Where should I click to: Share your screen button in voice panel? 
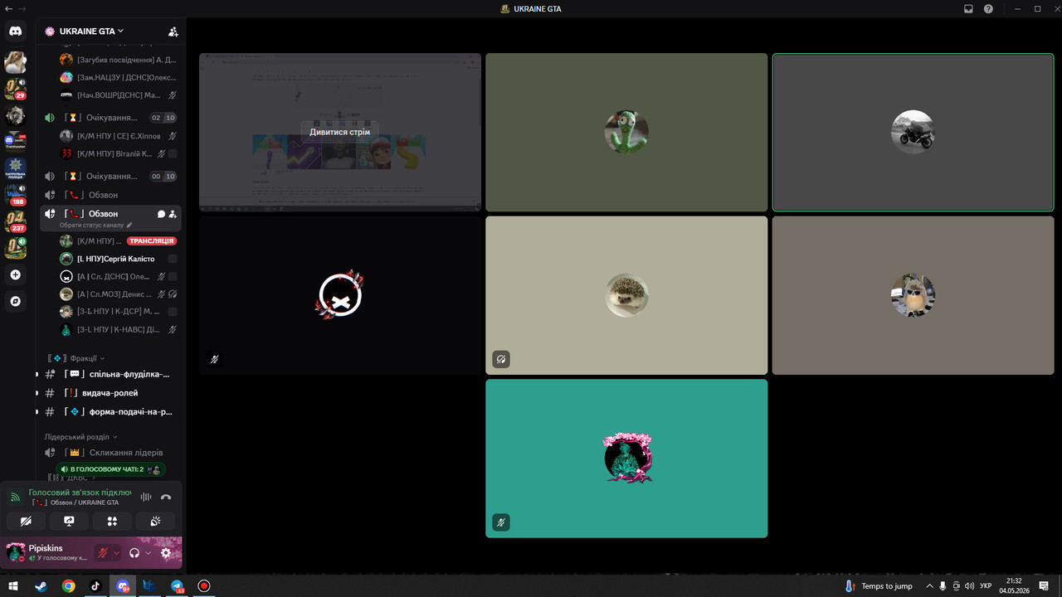(x=69, y=521)
